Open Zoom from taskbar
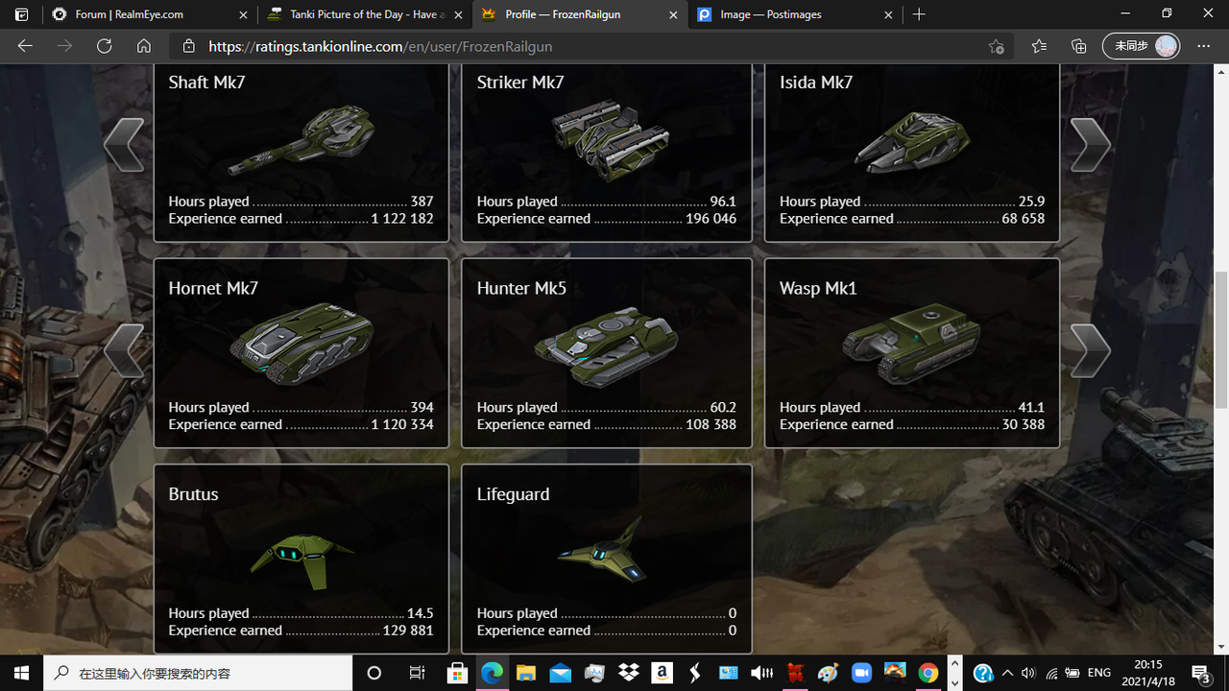1229x691 pixels. 860,673
